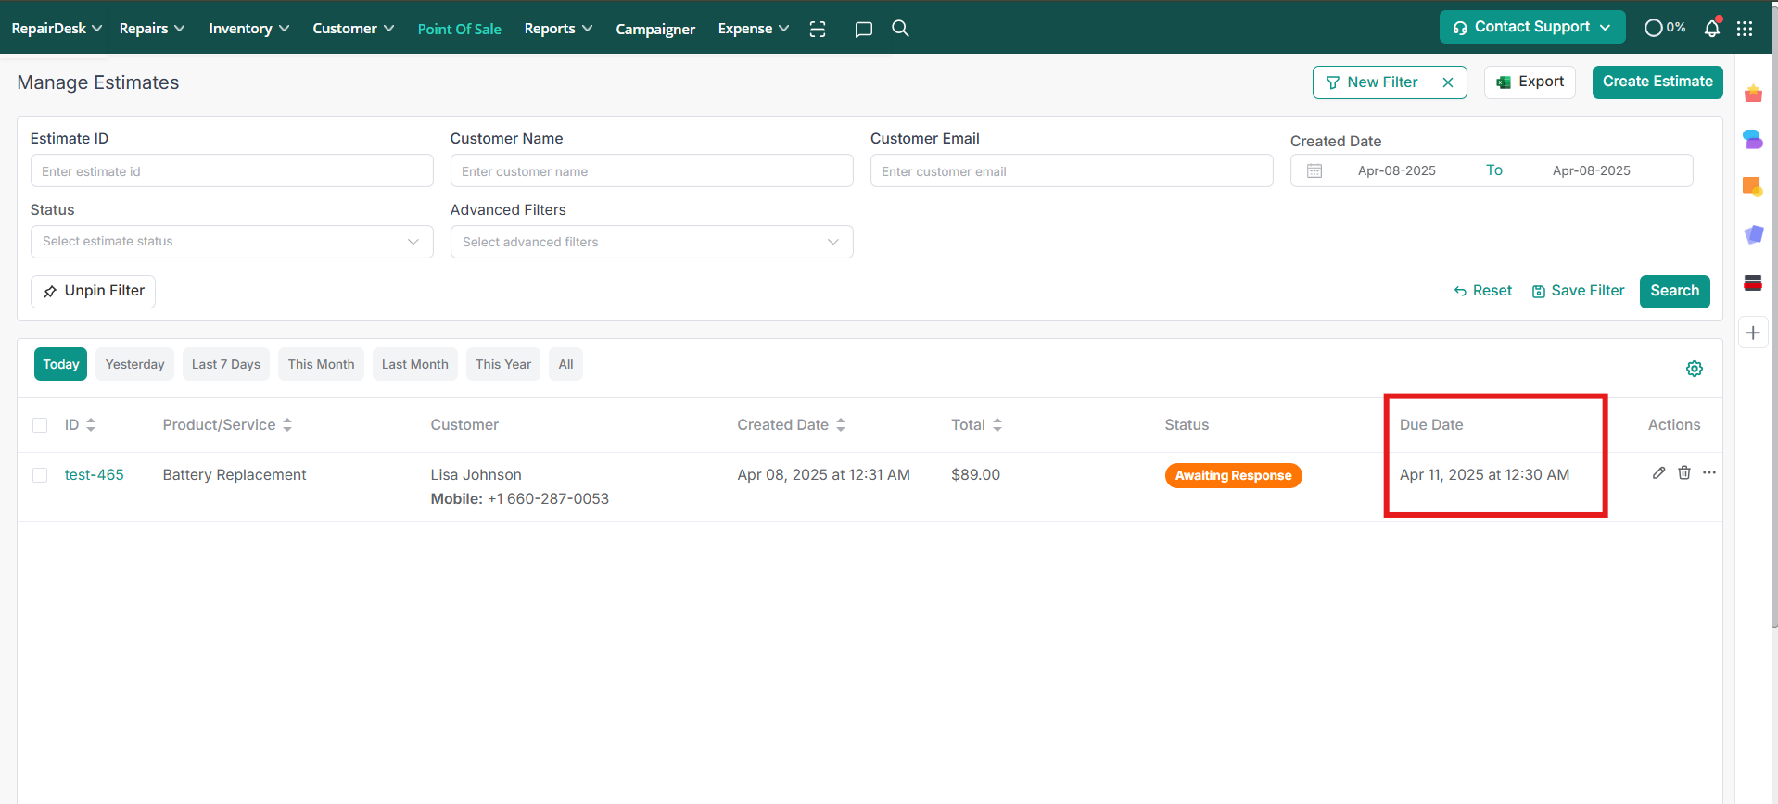Expand the Repairs menu

pyautogui.click(x=152, y=29)
